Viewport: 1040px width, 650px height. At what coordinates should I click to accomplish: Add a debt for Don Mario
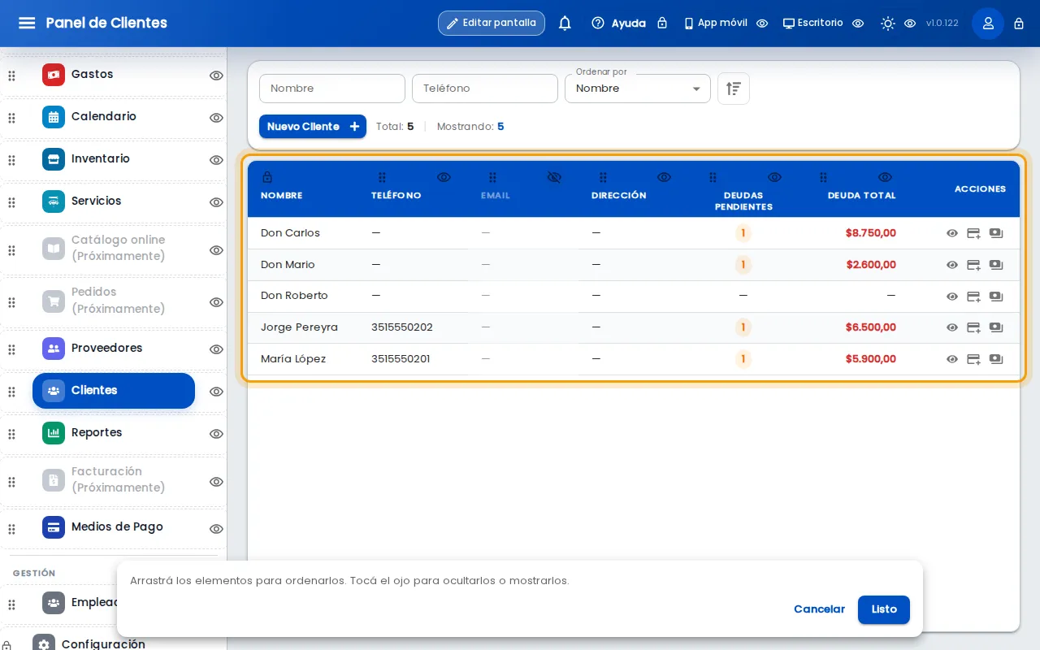pos(973,265)
